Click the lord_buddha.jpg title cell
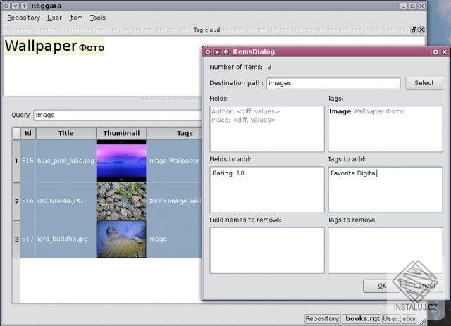 pos(66,239)
